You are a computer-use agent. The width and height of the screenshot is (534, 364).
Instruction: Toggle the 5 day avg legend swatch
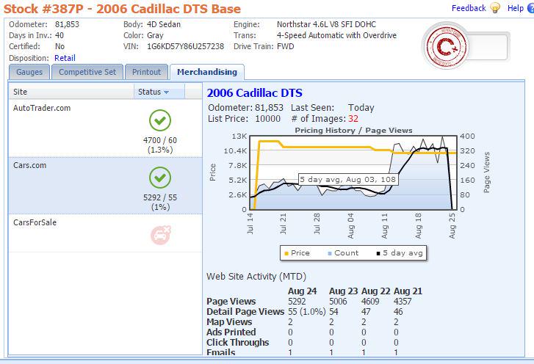click(x=378, y=253)
